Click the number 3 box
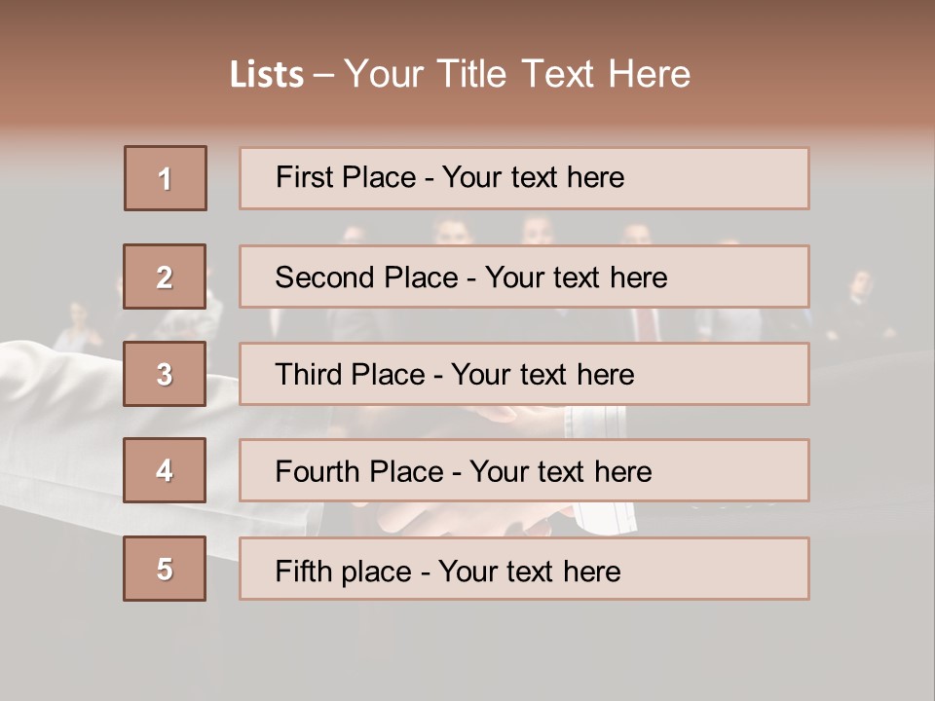Screen dimensions: 935x701 pos(165,374)
